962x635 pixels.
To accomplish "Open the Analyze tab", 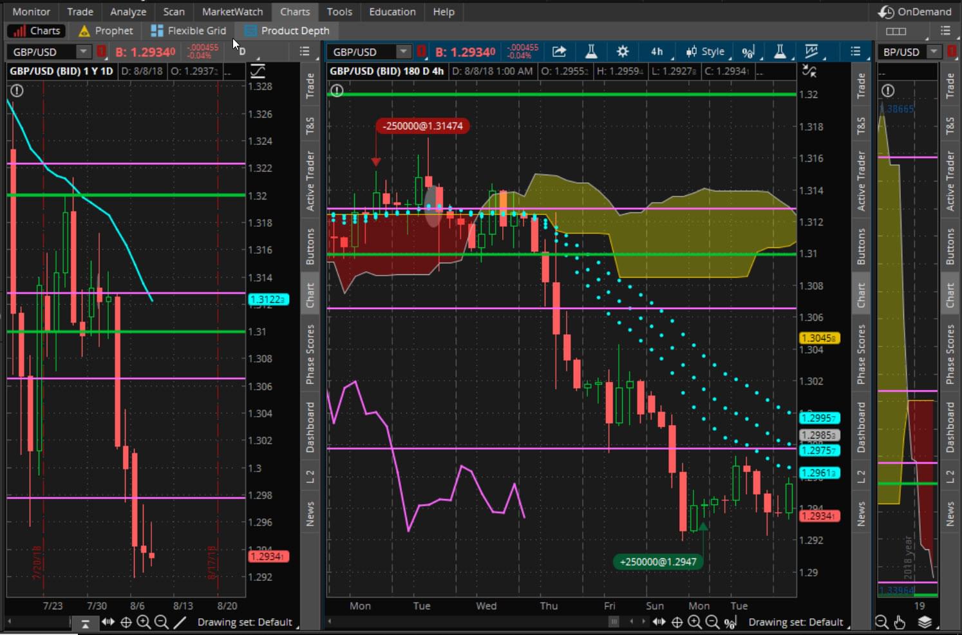I will point(128,12).
